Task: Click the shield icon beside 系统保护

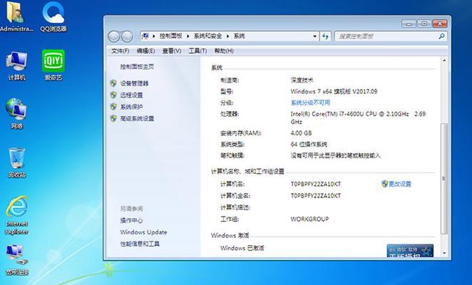Action: [113, 107]
